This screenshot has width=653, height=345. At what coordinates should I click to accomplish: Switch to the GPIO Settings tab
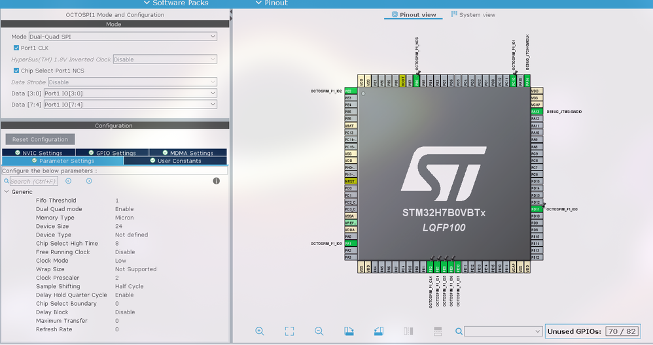113,153
